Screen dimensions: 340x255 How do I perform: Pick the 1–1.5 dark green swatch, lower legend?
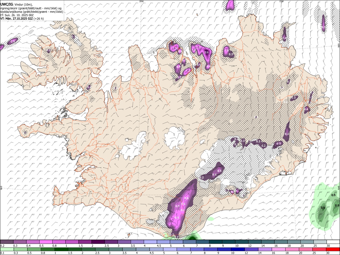click(x=61, y=249)
